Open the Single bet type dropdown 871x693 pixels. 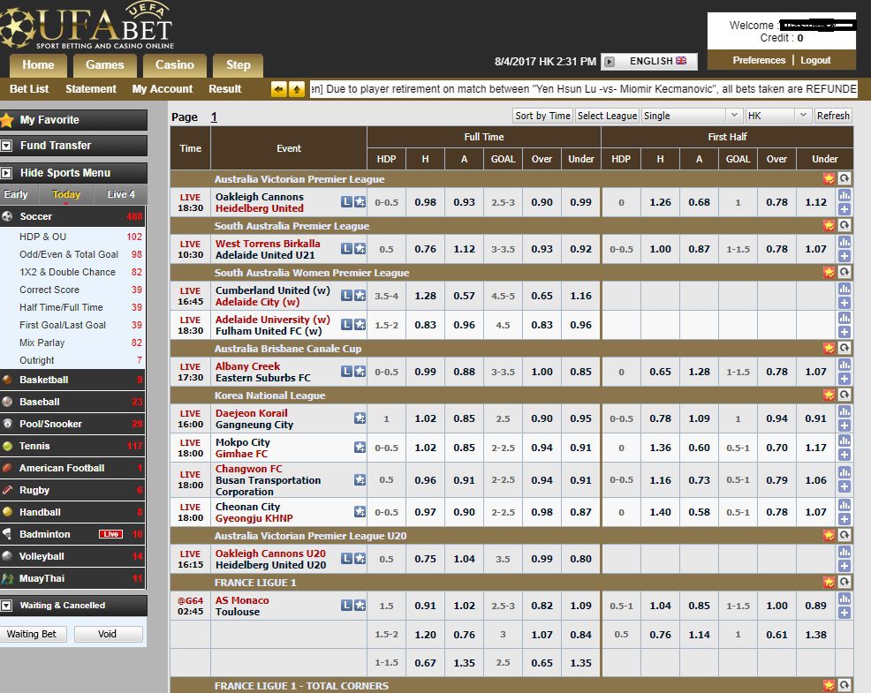click(x=692, y=116)
